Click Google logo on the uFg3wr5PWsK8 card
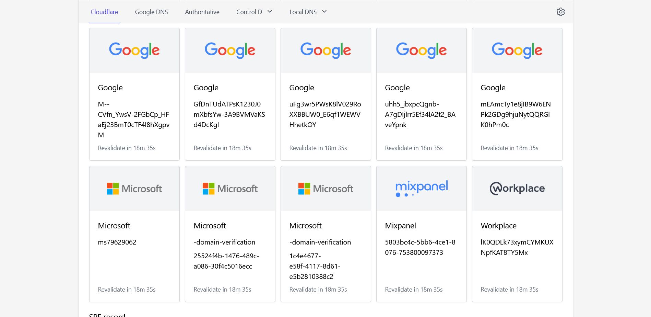Screen dimensions: 651x317 click(x=325, y=50)
